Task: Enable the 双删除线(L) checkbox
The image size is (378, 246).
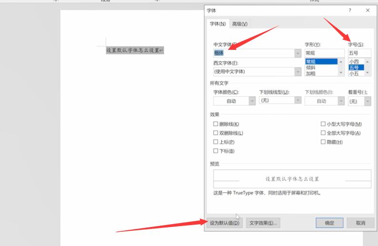Action: pos(215,133)
